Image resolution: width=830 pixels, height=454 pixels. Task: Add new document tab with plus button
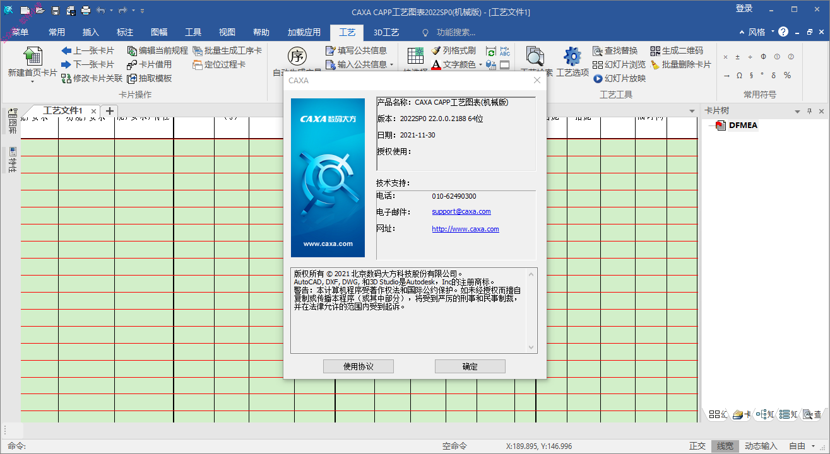[x=109, y=110]
